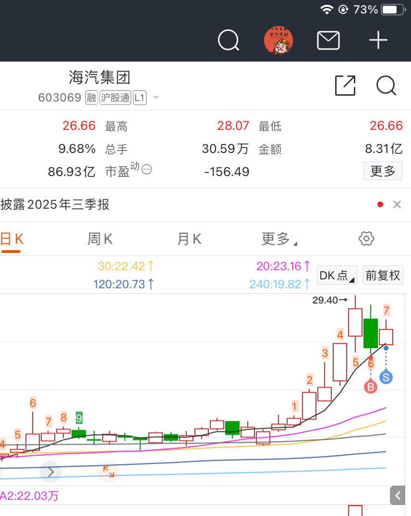Open the user avatar profile

click(278, 40)
